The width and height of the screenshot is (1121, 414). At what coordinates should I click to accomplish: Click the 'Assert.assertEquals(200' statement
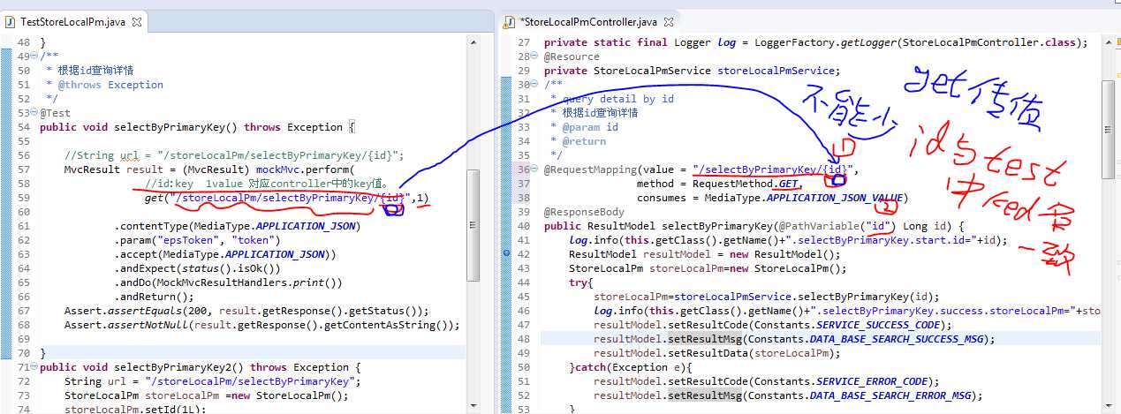pos(246,311)
